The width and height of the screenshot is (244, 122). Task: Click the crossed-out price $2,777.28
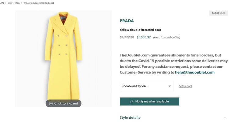[x=127, y=37]
